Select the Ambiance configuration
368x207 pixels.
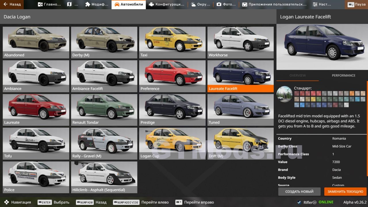pos(36,76)
